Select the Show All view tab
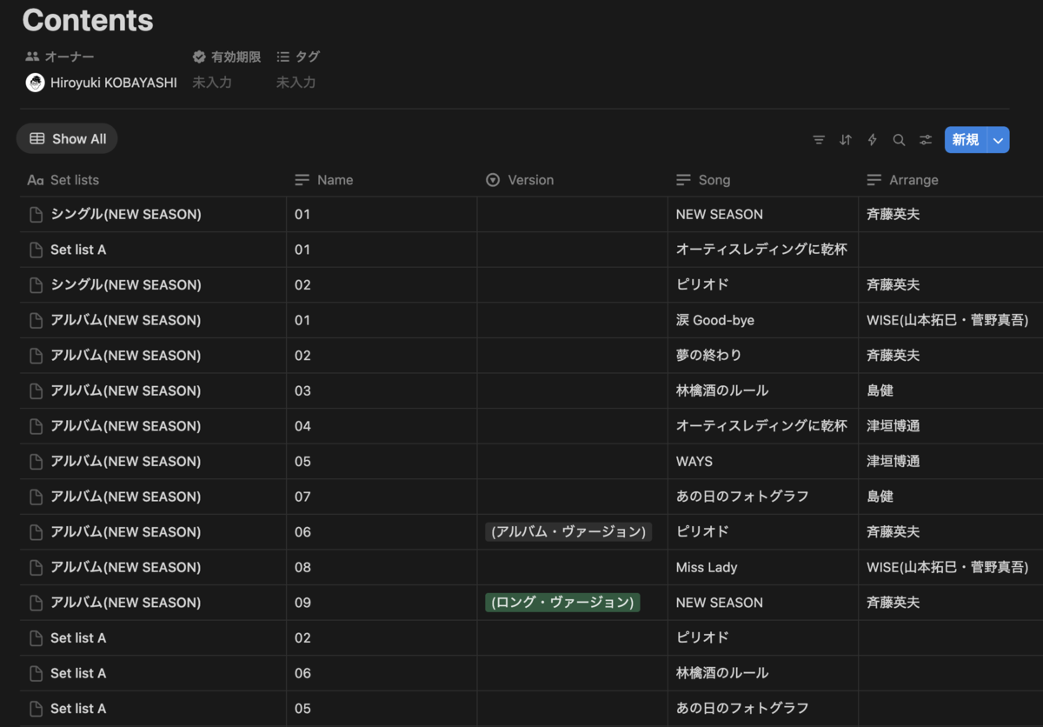Image resolution: width=1043 pixels, height=727 pixels. coord(67,139)
